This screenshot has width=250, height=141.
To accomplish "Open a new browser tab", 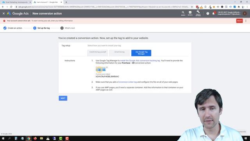I will click(x=66, y=2).
